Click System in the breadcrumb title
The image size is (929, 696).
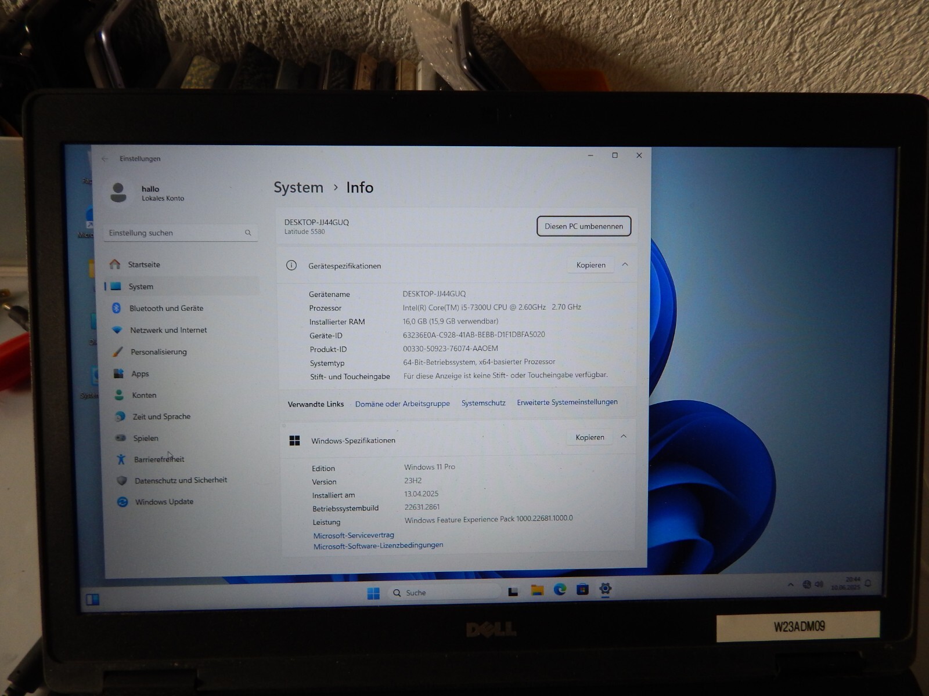pyautogui.click(x=298, y=187)
